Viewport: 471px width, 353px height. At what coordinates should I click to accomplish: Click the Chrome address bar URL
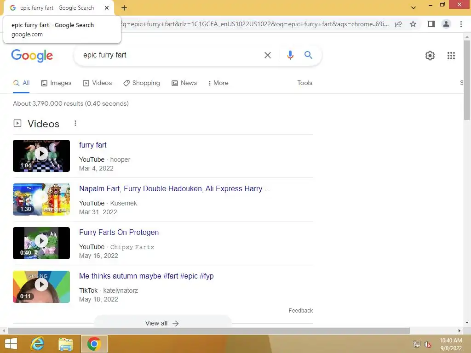point(255,24)
